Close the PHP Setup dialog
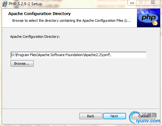Screen dimensions: 162x126 pos(153,3)
